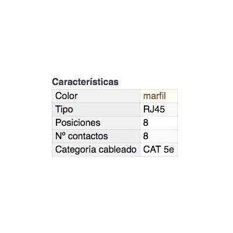Image resolution: width=233 pixels, height=233 pixels.
Task: Click the Nº abbreviation in table
Action: [61, 136]
